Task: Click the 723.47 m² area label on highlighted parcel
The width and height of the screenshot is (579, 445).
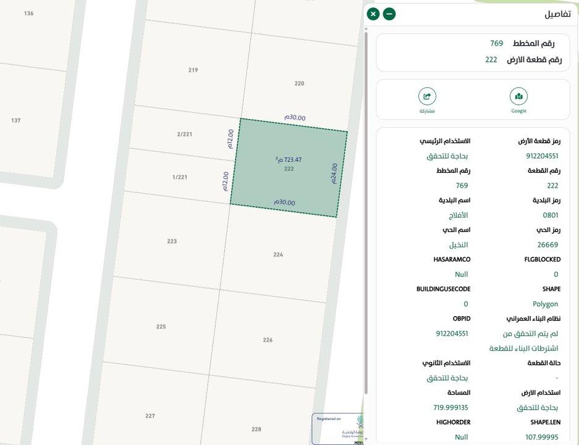Action: point(289,159)
